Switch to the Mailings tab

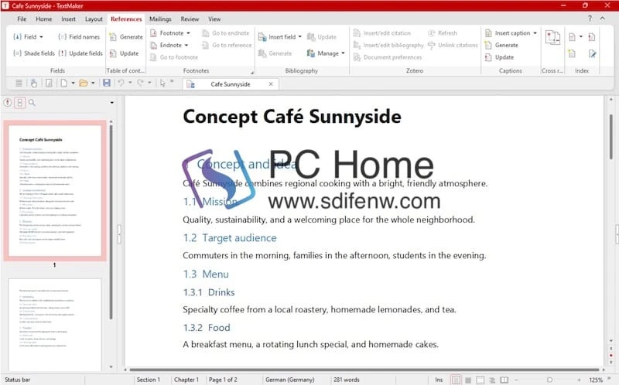160,19
